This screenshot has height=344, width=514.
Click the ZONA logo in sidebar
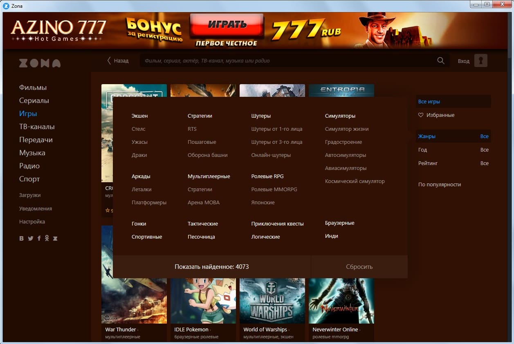click(40, 63)
